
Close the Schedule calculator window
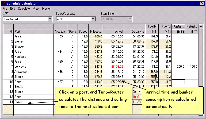[202, 3]
